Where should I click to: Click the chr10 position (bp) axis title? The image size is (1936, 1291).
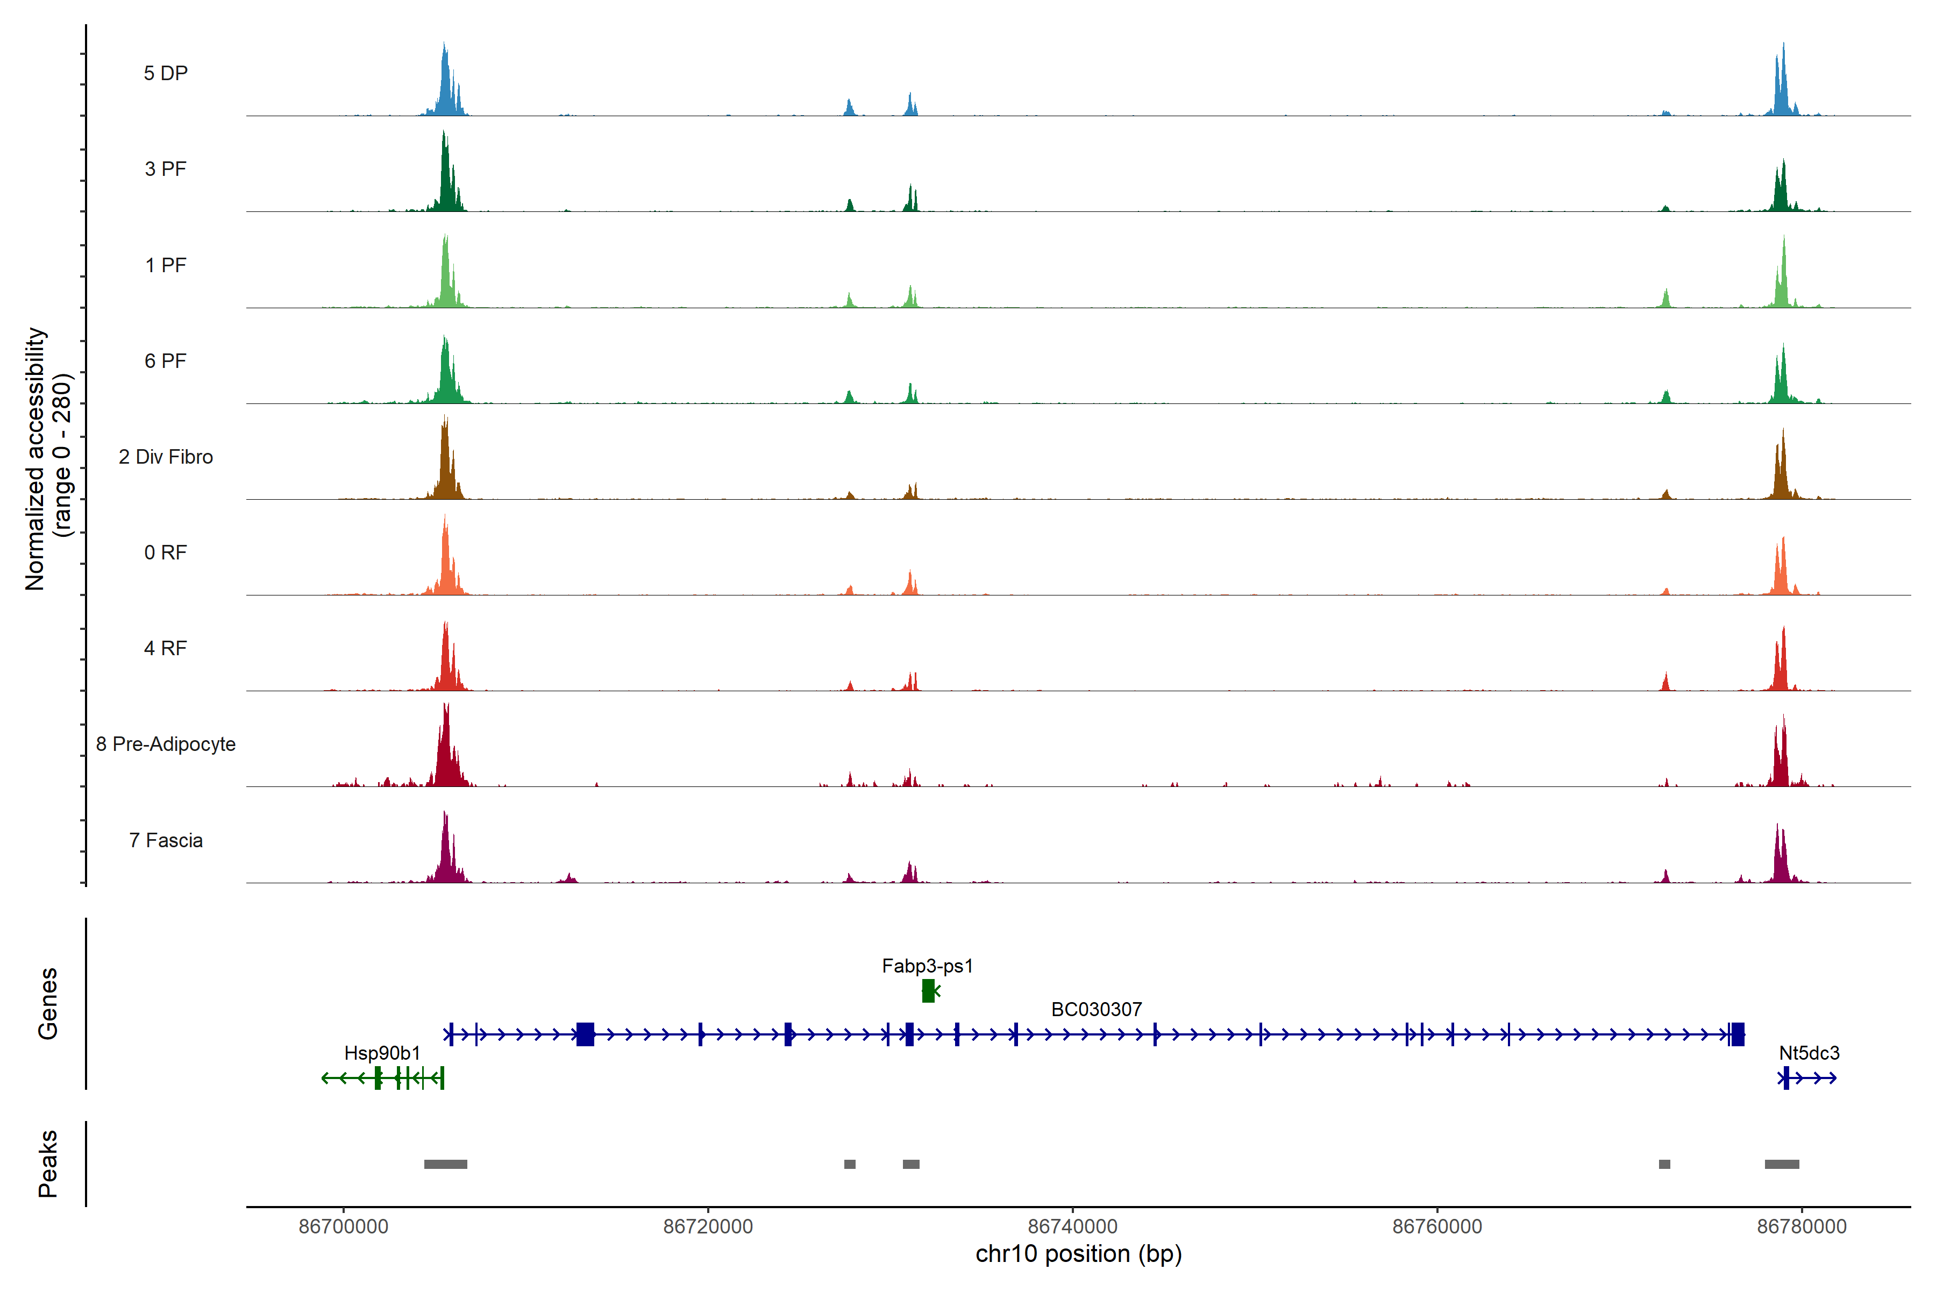click(1078, 1254)
